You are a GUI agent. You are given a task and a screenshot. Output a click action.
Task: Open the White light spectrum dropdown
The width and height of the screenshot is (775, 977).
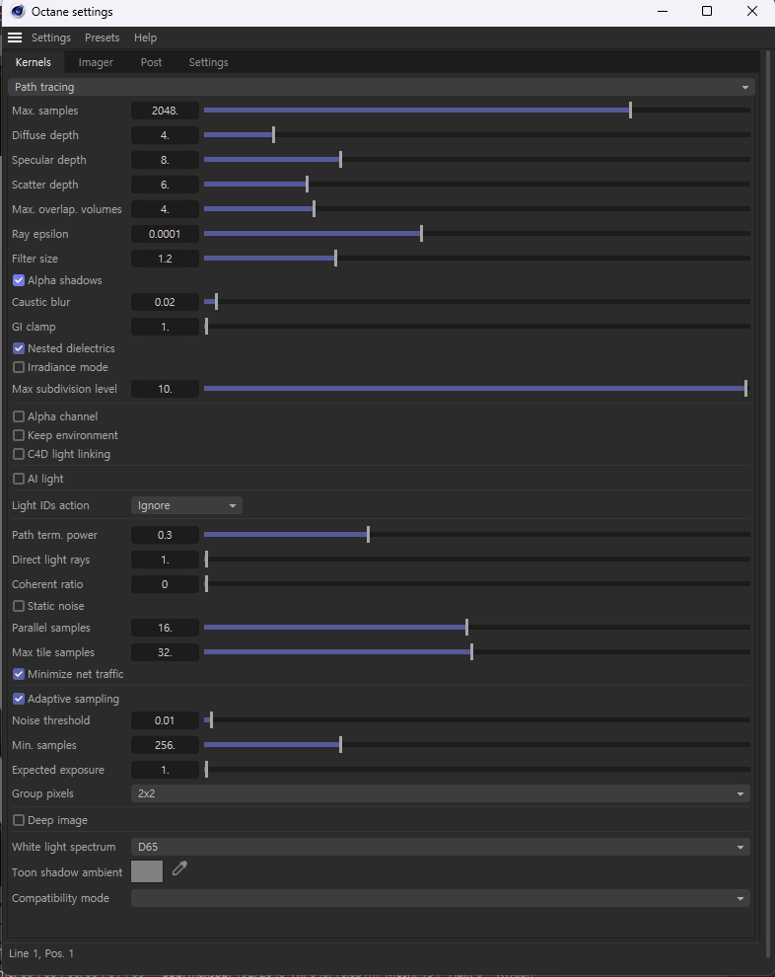pyautogui.click(x=440, y=848)
